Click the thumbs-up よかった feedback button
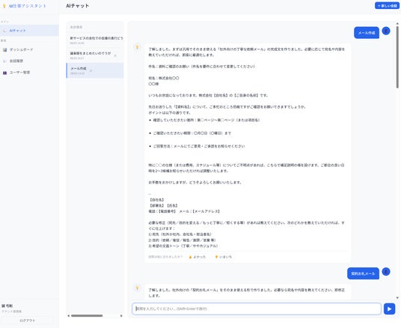The width and height of the screenshot is (401, 328). click(197, 257)
